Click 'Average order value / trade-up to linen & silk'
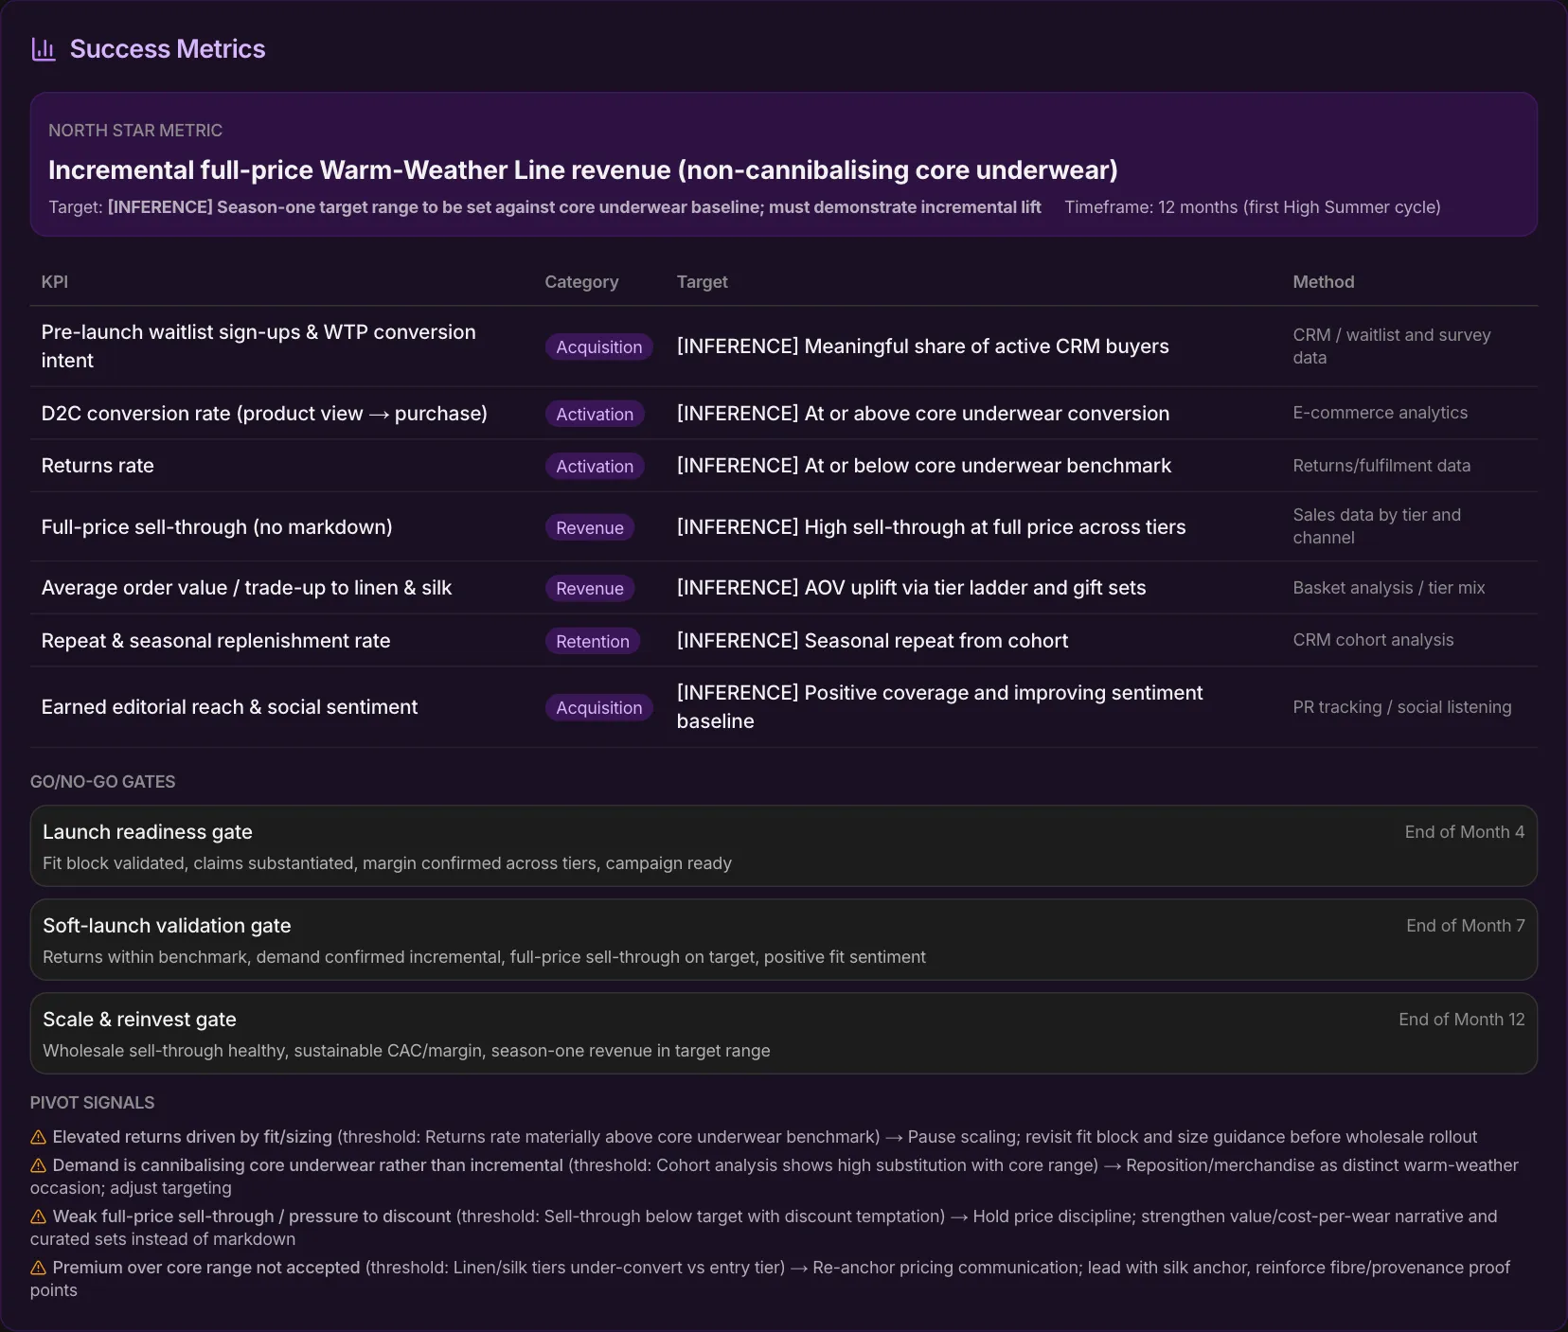Image resolution: width=1568 pixels, height=1332 pixels. point(246,588)
